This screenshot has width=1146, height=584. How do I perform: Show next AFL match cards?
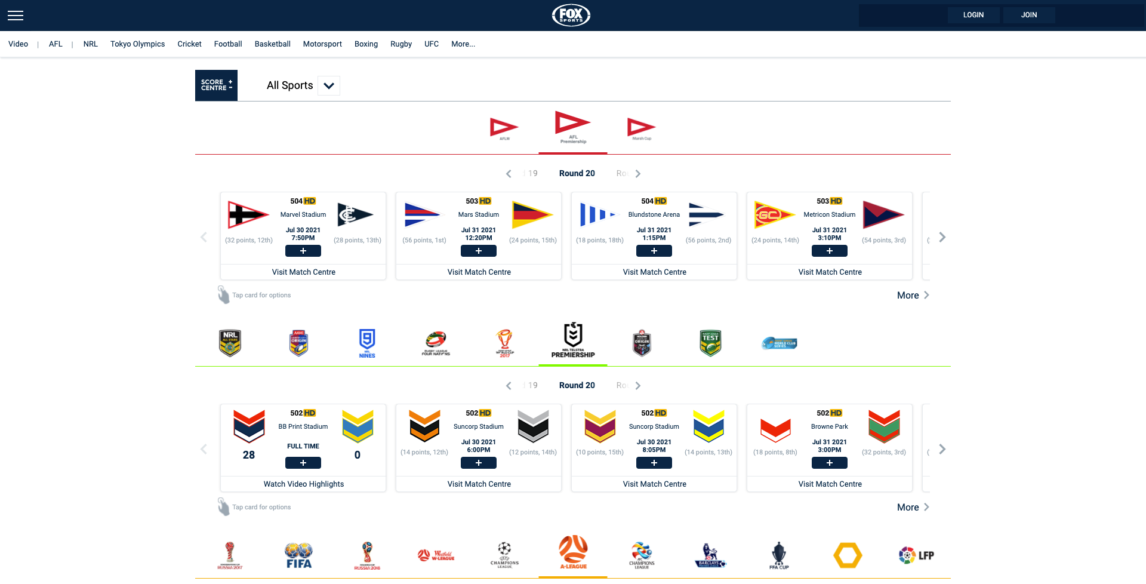[x=942, y=237]
